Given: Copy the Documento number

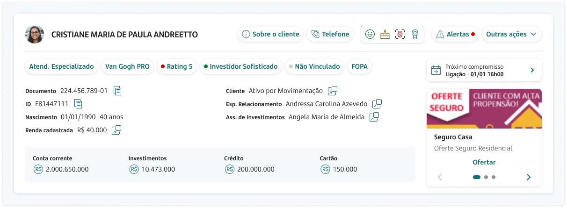Looking at the screenshot, I should pyautogui.click(x=117, y=91).
